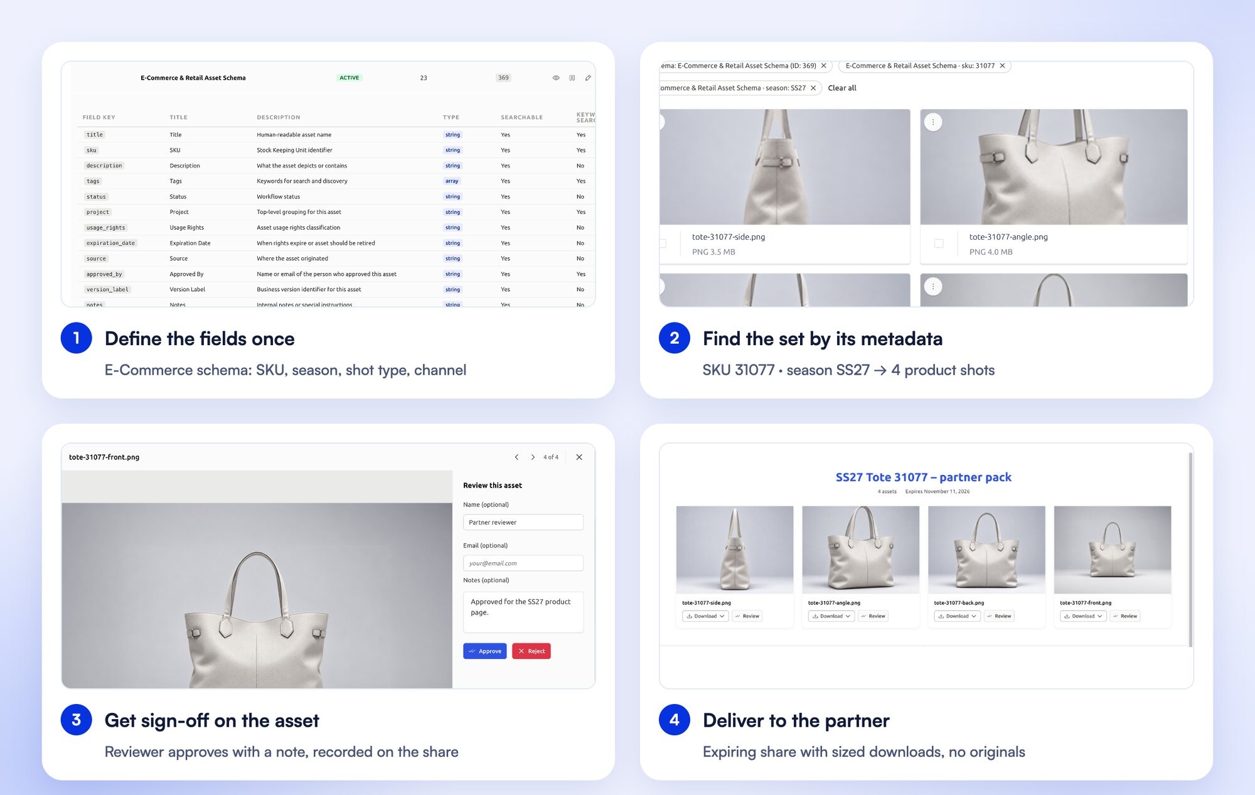Click the pencil edit icon for the schema
Viewport: 1255px width, 795px height.
point(588,78)
